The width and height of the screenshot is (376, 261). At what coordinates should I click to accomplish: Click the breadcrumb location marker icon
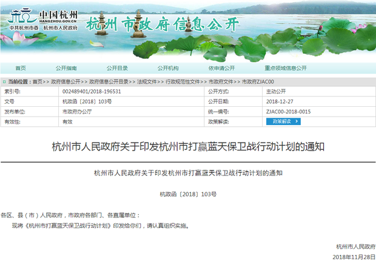click(x=5, y=81)
